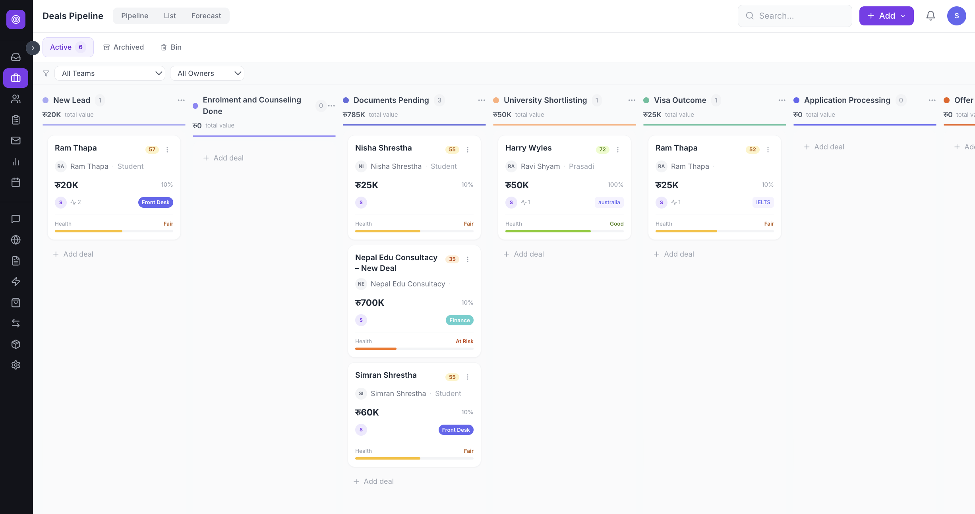Viewport: 975px width, 514px height.
Task: Open the All Teams dropdown
Action: click(110, 73)
